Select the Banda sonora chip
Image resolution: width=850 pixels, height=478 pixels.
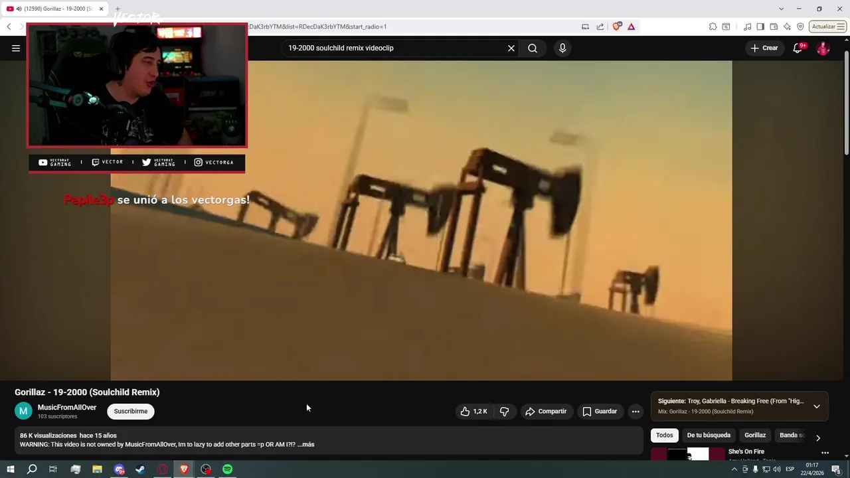pos(792,436)
